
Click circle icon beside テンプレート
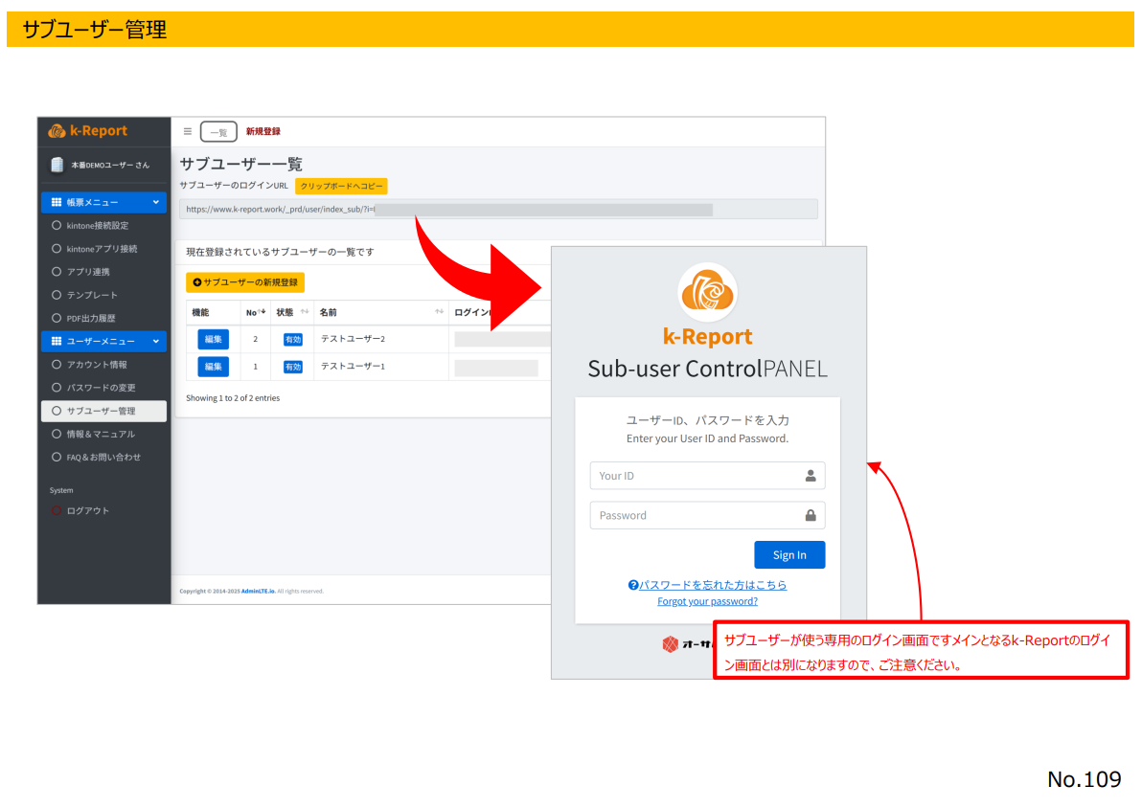57,295
